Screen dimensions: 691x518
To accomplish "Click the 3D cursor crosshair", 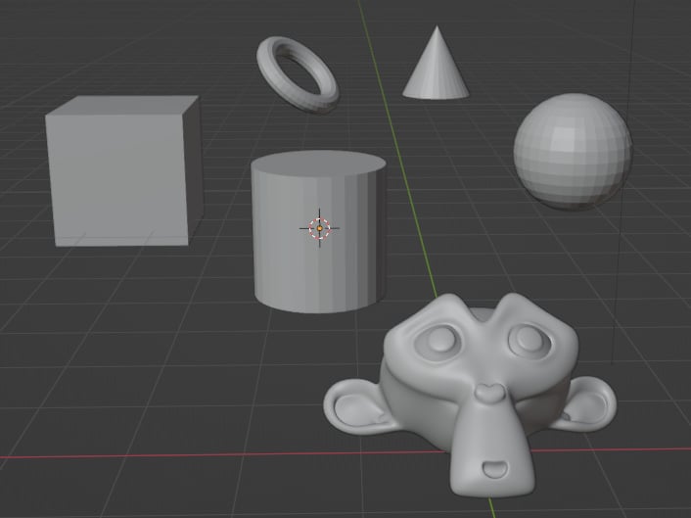I will (319, 228).
